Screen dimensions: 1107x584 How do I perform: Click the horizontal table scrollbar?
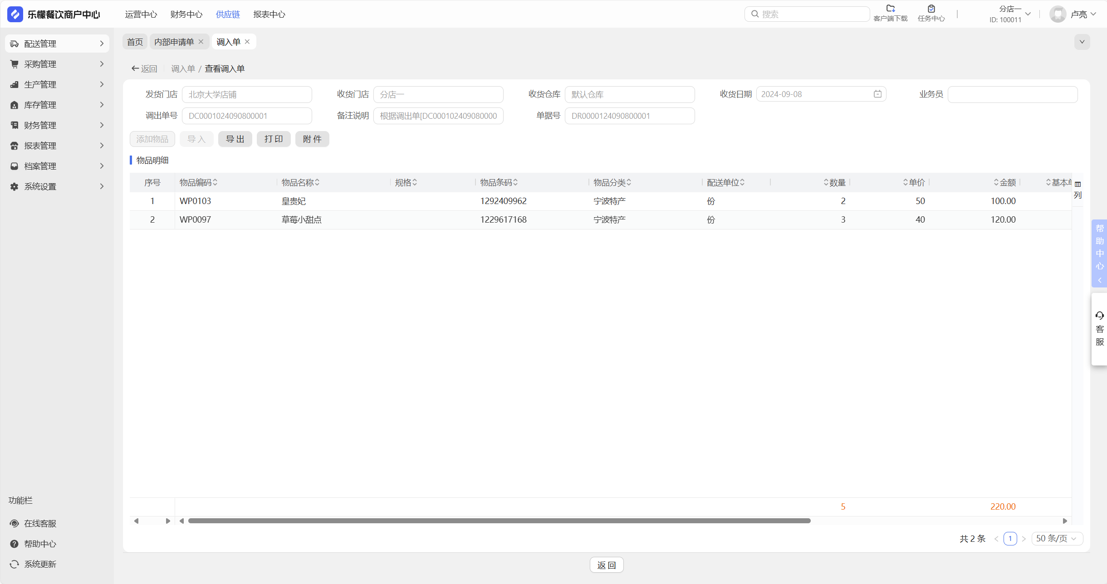click(499, 521)
